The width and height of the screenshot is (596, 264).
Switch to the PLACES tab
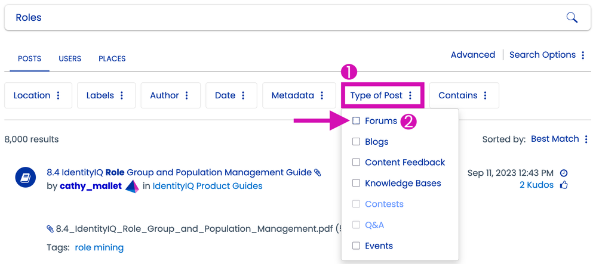(x=112, y=59)
